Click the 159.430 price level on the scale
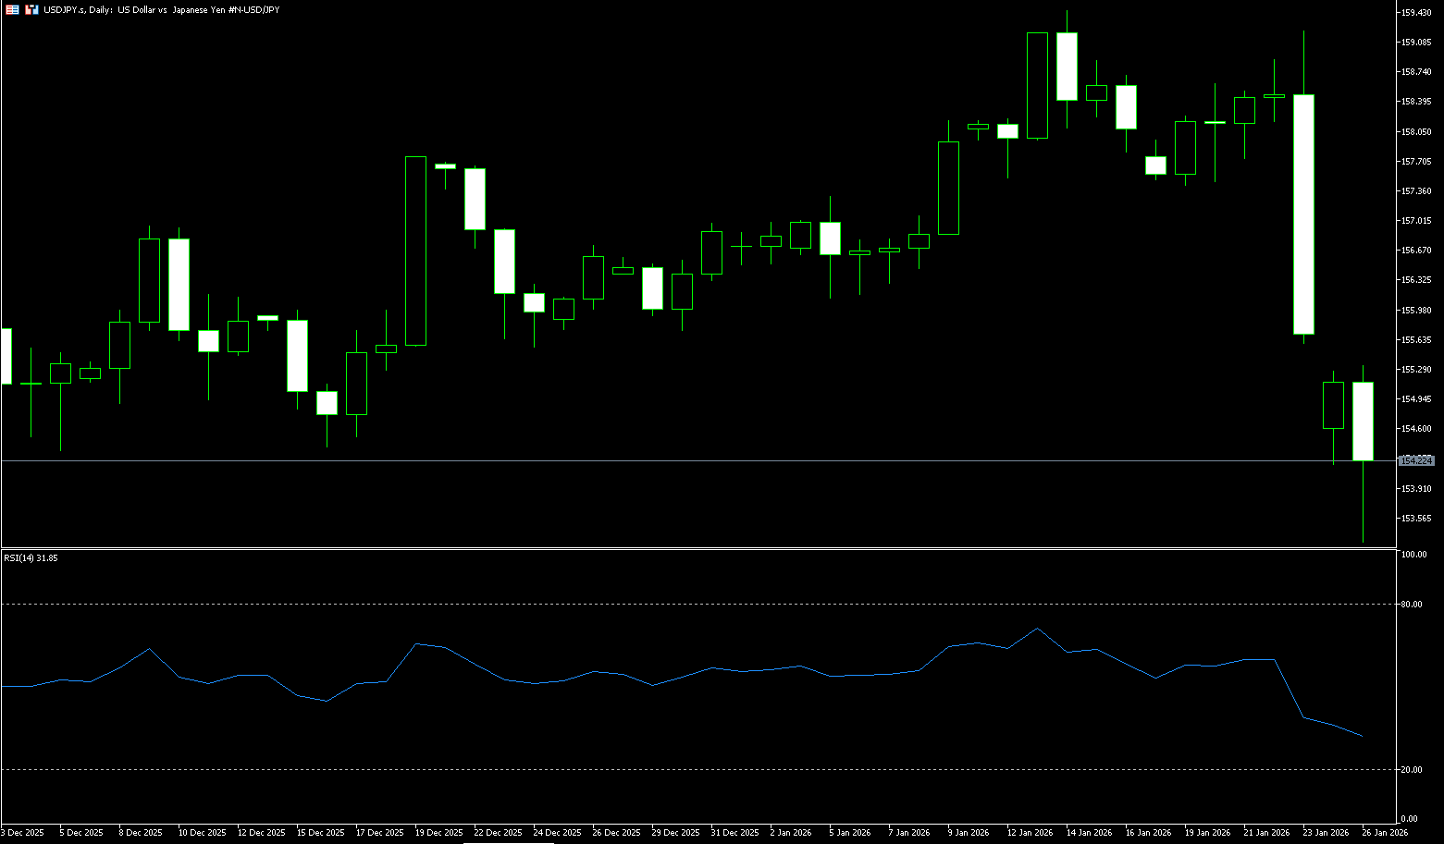 coord(1417,12)
